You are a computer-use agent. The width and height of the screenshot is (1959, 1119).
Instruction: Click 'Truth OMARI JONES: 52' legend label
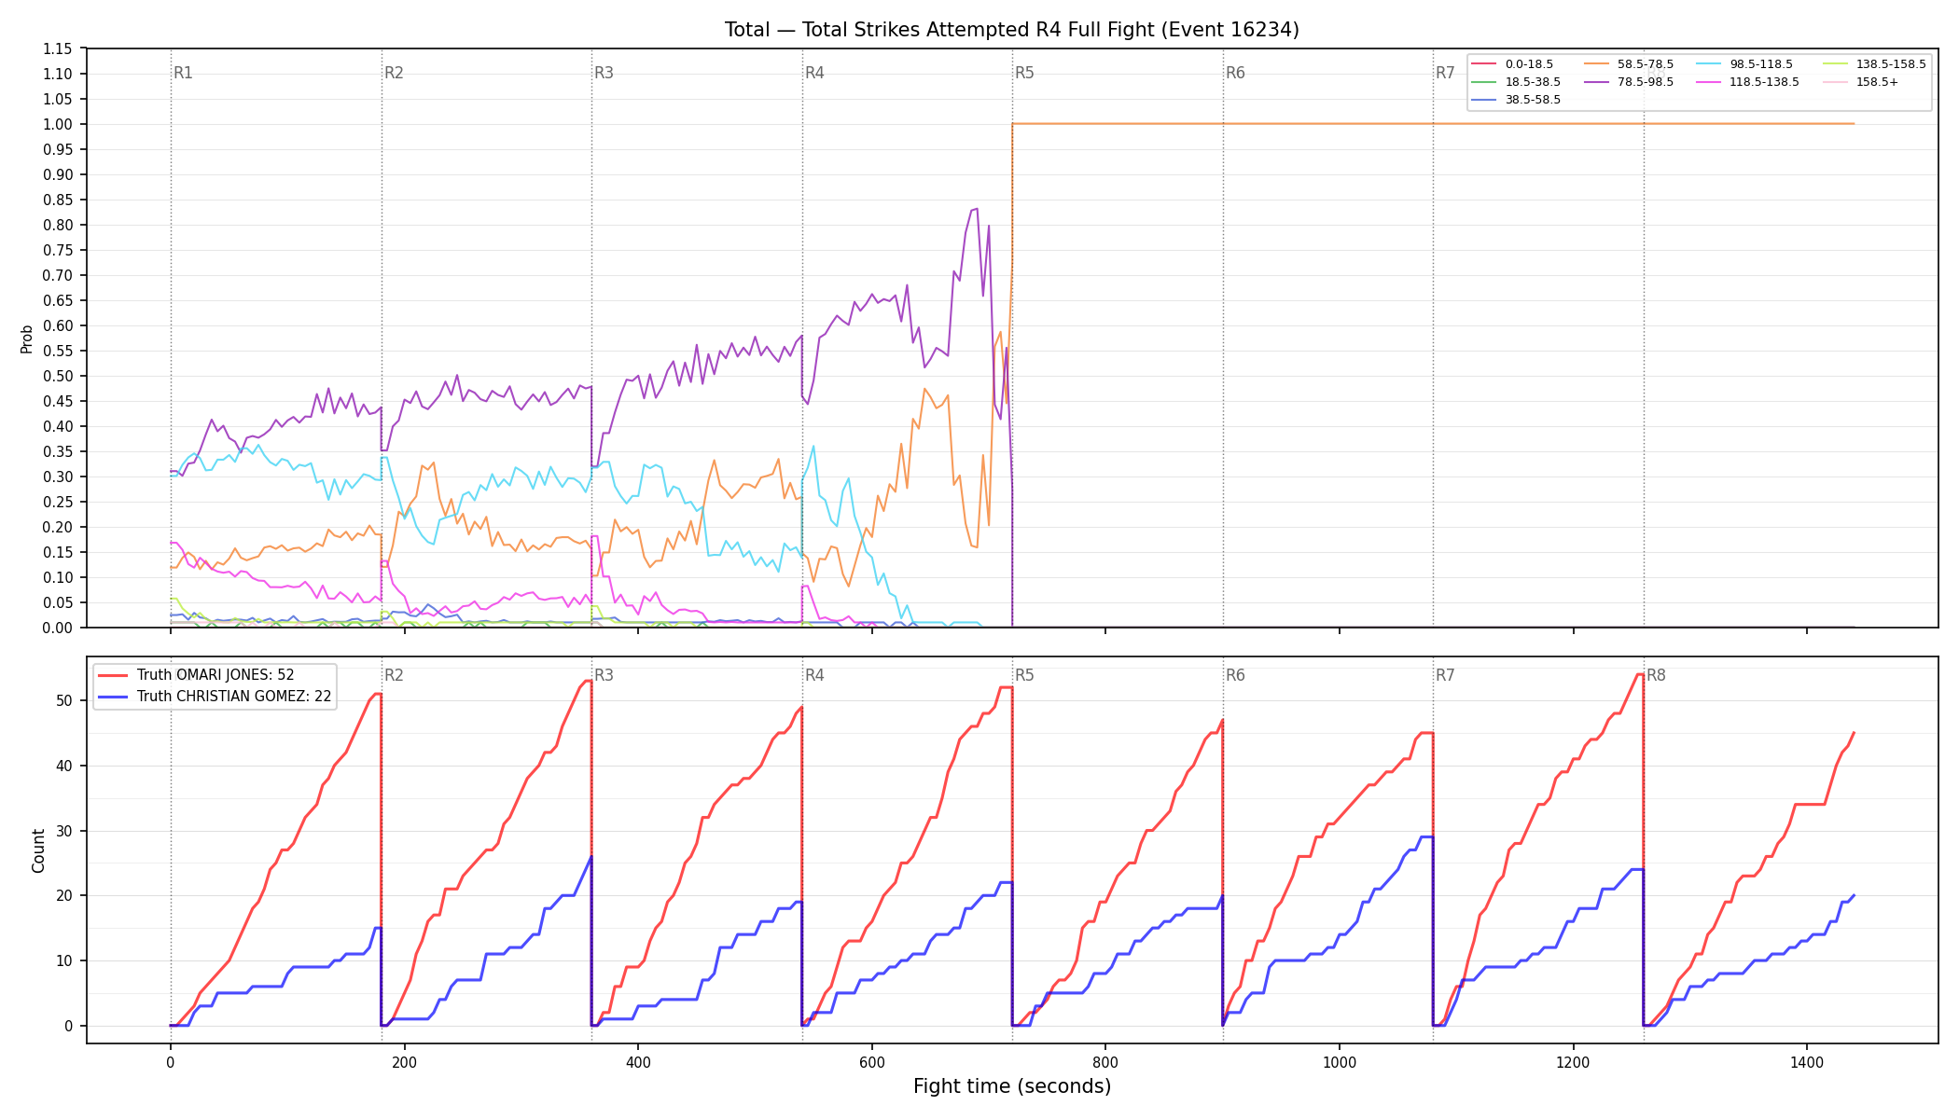[x=215, y=675]
